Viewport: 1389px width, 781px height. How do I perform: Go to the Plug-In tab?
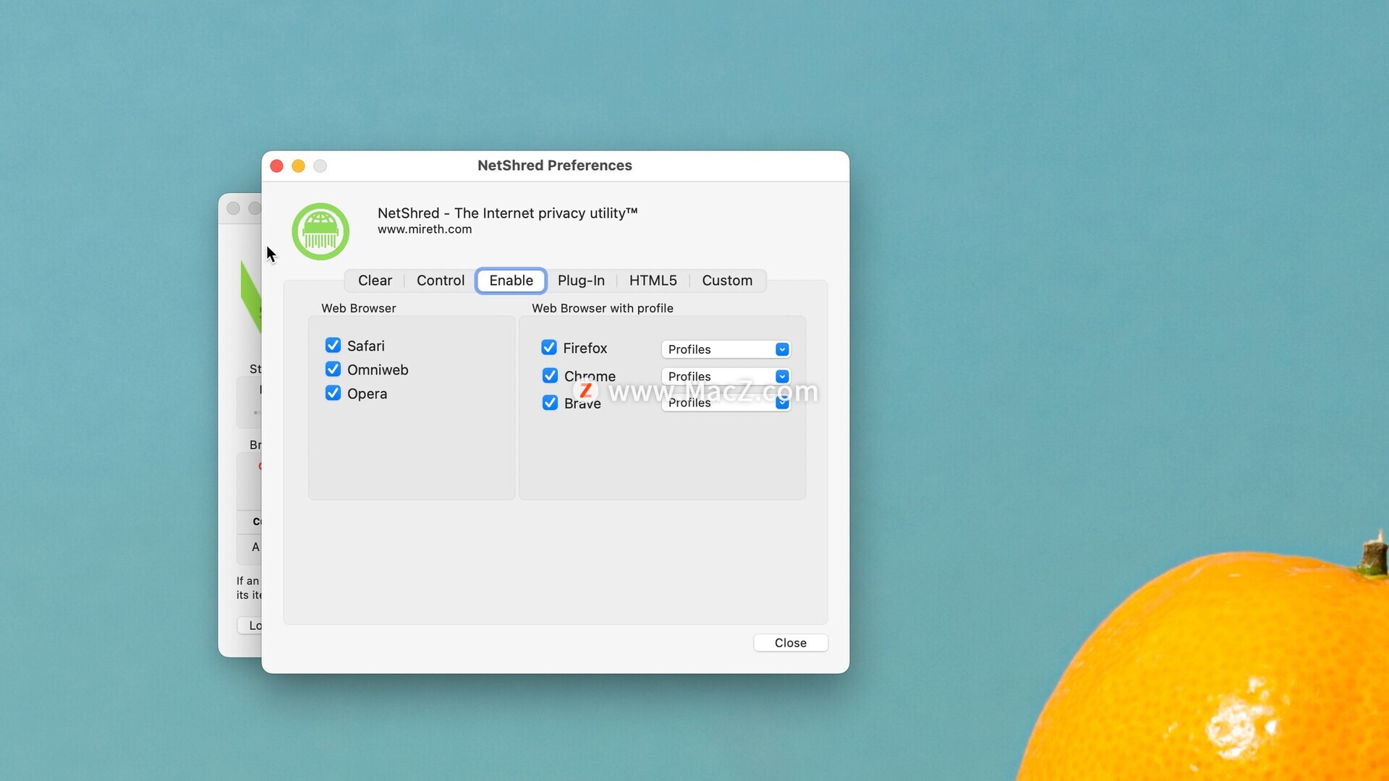[x=581, y=281]
